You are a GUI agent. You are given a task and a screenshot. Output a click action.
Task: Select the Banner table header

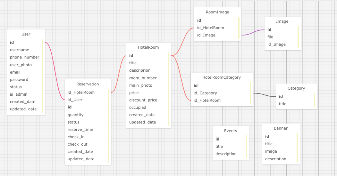(x=281, y=128)
